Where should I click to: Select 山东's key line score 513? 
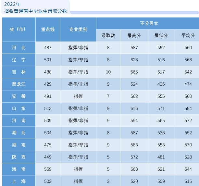tap(48, 108)
